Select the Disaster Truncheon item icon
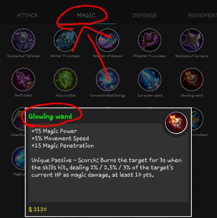Screen dimensions: 217x218 150,40
